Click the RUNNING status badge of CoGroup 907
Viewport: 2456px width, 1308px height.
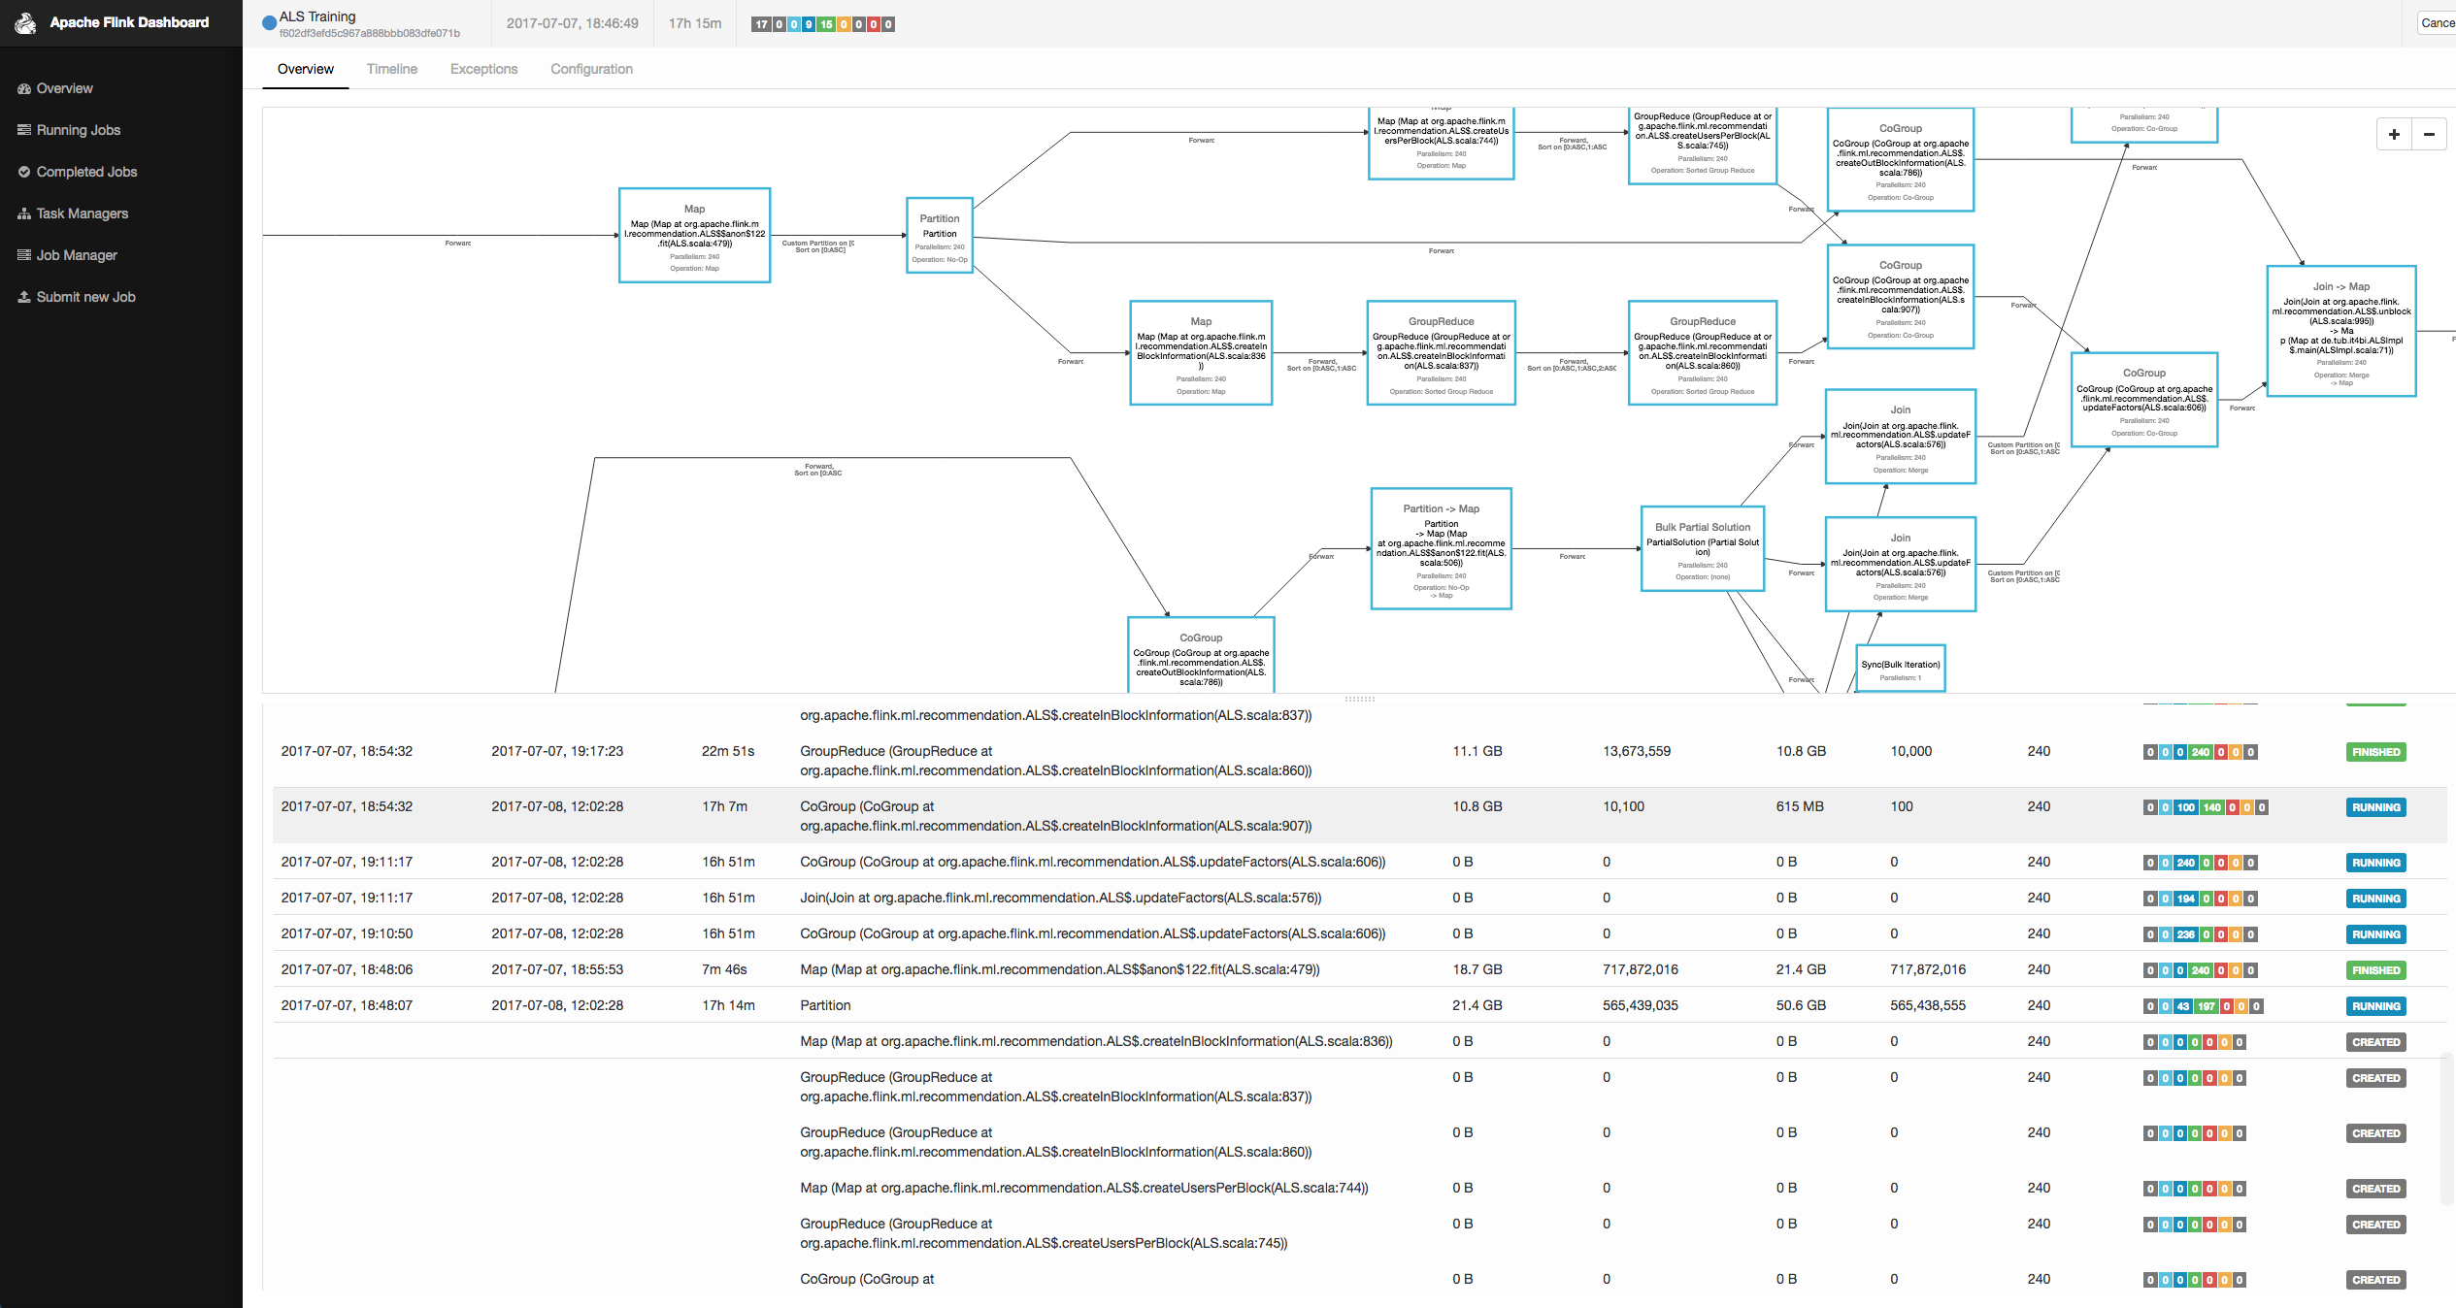2375,807
